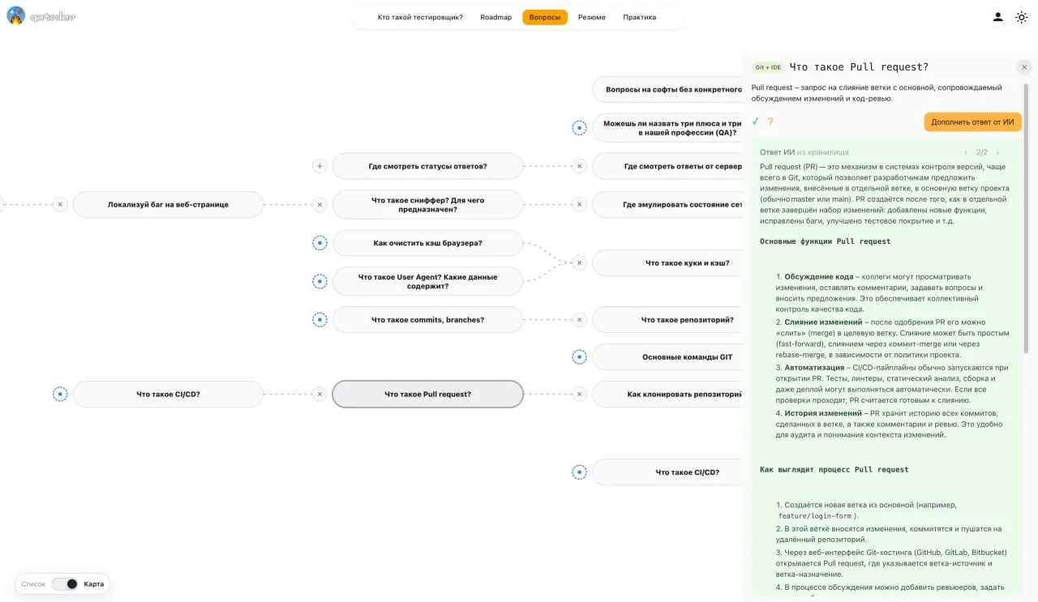This screenshot has height=602, width=1038.
Task: Open node 'Основные команды GIT'
Action: click(669, 357)
